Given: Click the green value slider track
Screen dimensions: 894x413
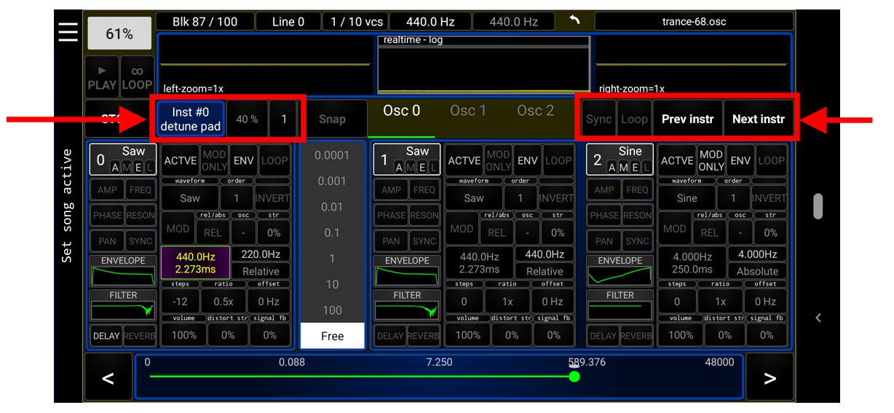Looking at the screenshot, I should pos(362,376).
